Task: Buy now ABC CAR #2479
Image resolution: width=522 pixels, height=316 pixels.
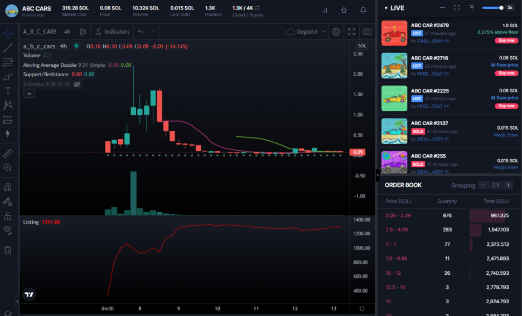Action: (x=506, y=40)
